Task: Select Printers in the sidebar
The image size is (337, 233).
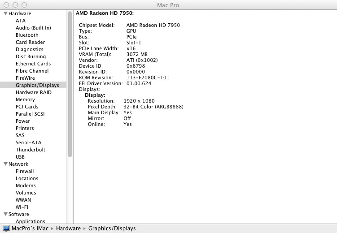Action: [x=25, y=128]
